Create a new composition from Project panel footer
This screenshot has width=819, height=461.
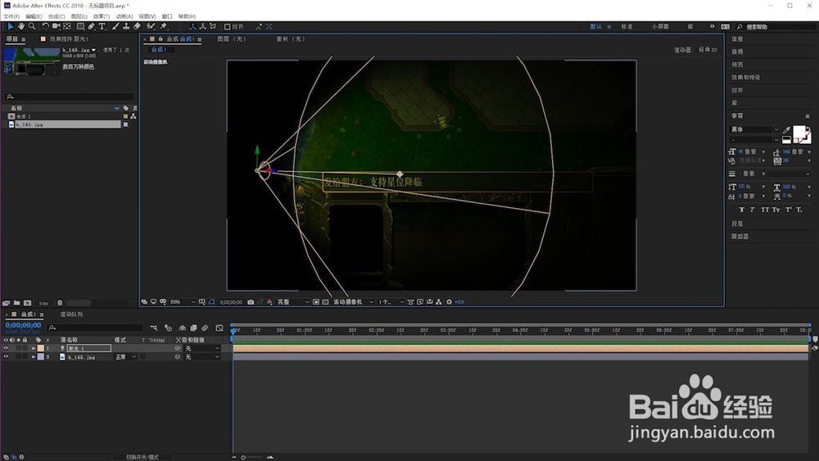click(27, 303)
